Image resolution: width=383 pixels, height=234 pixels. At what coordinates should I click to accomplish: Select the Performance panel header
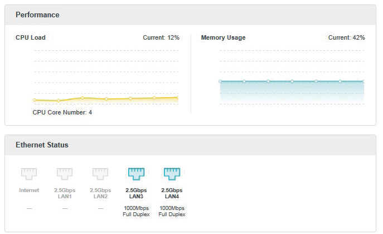tap(190, 15)
